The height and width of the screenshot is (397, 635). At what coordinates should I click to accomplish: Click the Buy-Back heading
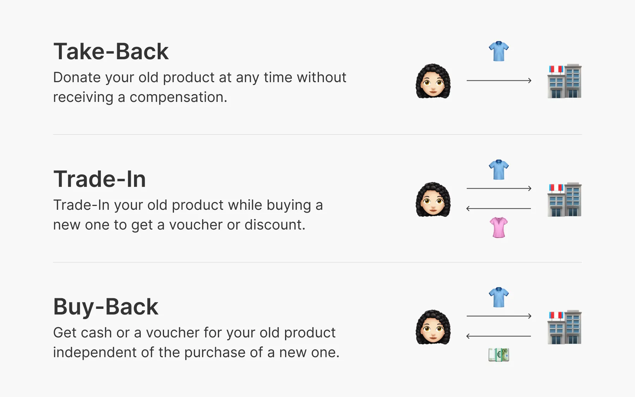[106, 307]
